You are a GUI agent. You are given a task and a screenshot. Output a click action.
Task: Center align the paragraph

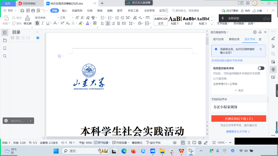click(108, 23)
